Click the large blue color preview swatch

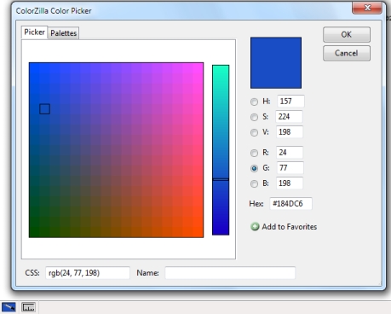click(276, 63)
